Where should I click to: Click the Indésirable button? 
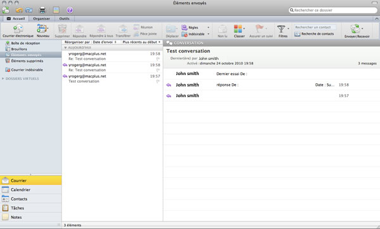coord(193,34)
